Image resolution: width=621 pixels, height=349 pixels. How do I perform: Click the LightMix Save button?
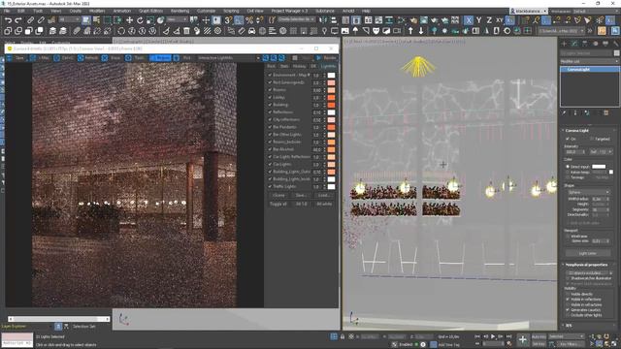point(301,196)
